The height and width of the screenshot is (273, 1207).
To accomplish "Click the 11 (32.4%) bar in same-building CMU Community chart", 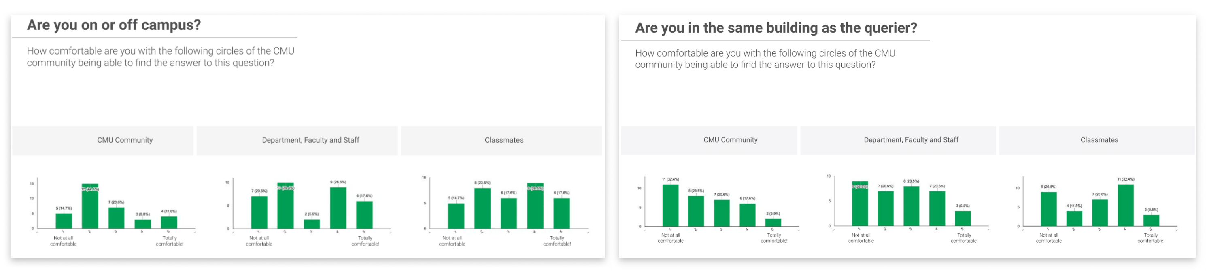I will (x=670, y=206).
